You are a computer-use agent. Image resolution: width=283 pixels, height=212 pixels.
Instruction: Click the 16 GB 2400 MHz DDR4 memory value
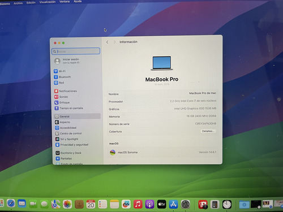pyautogui.click(x=201, y=116)
